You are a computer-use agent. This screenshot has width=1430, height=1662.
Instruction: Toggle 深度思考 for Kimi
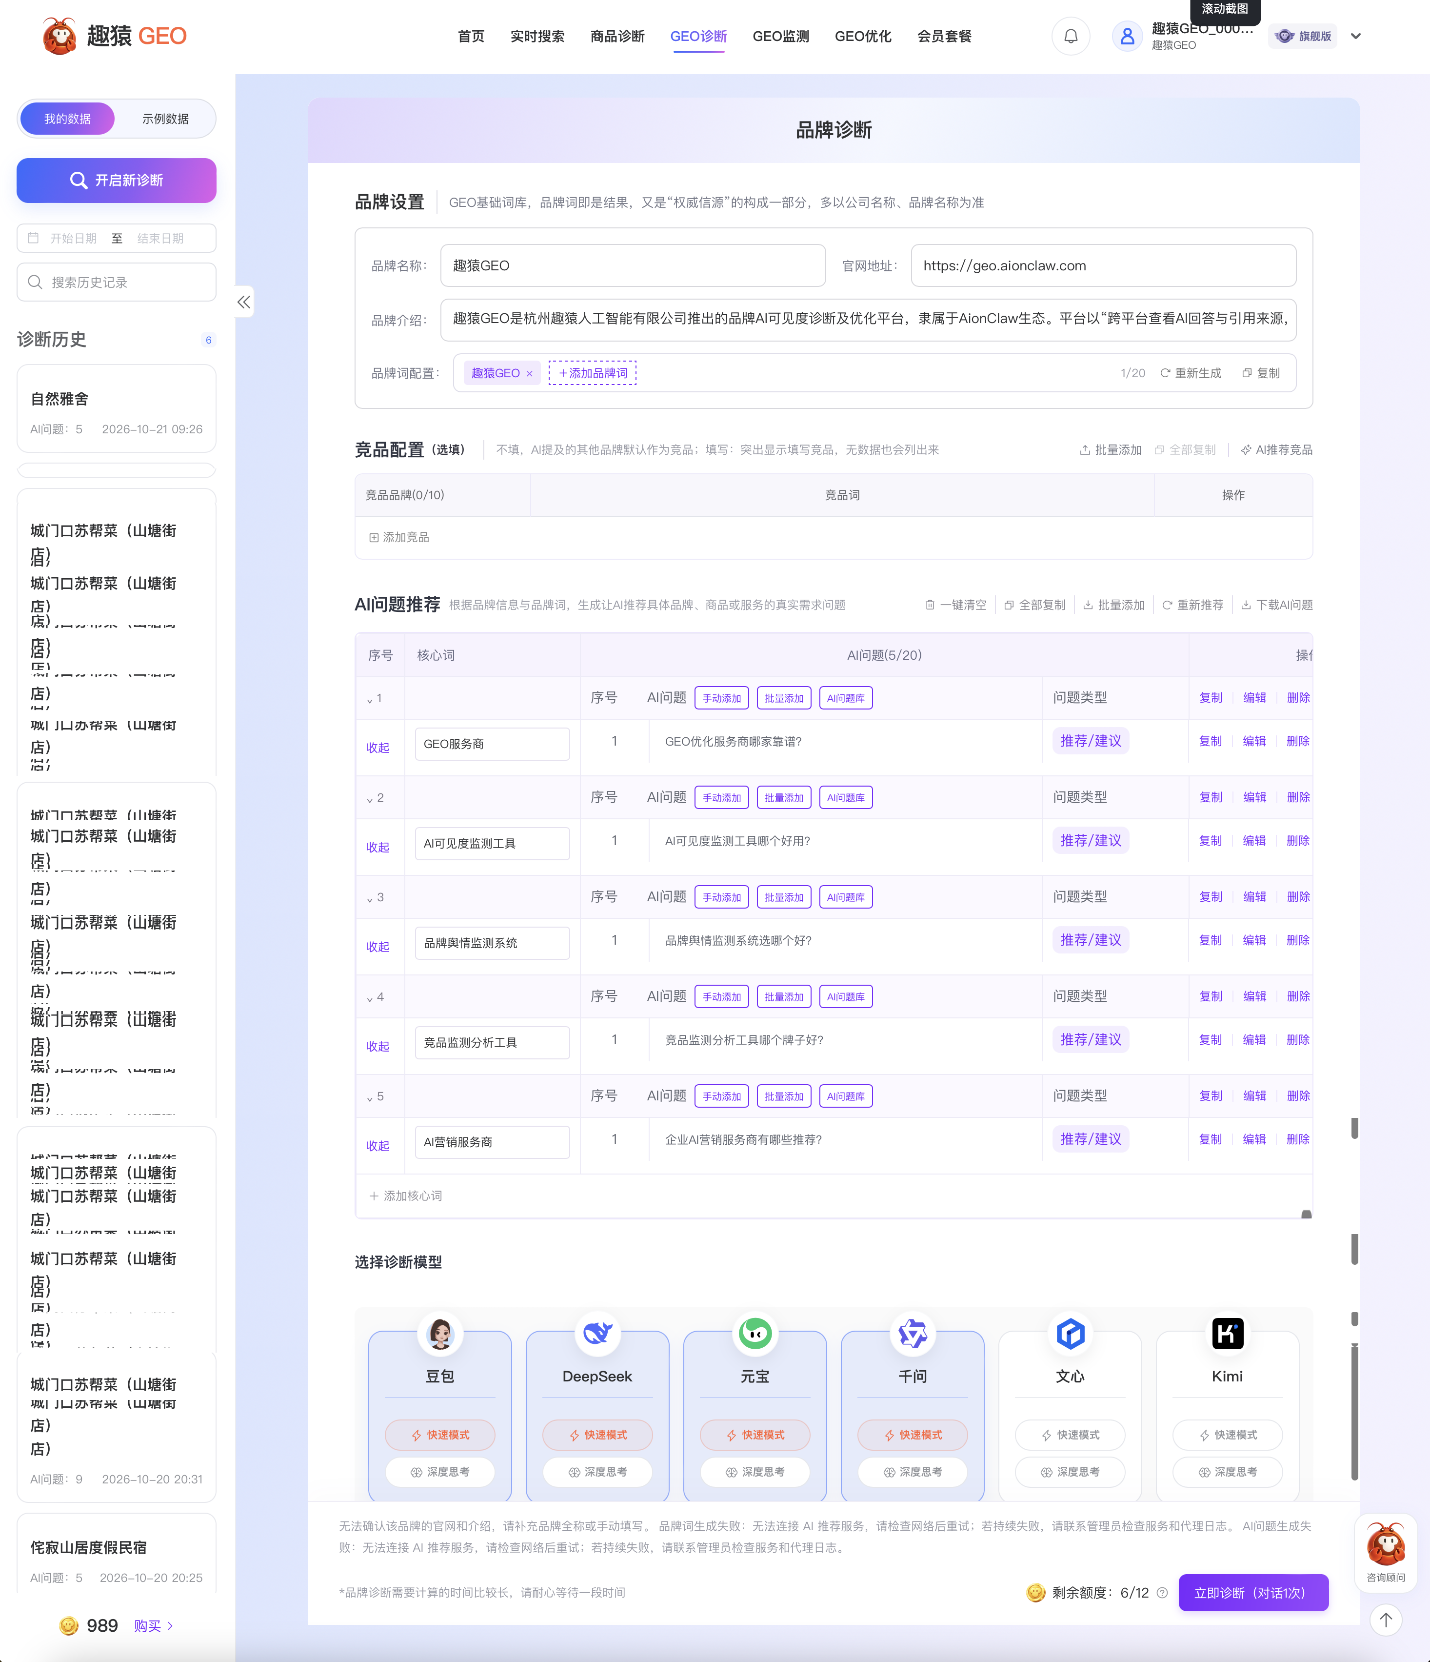(x=1227, y=1472)
